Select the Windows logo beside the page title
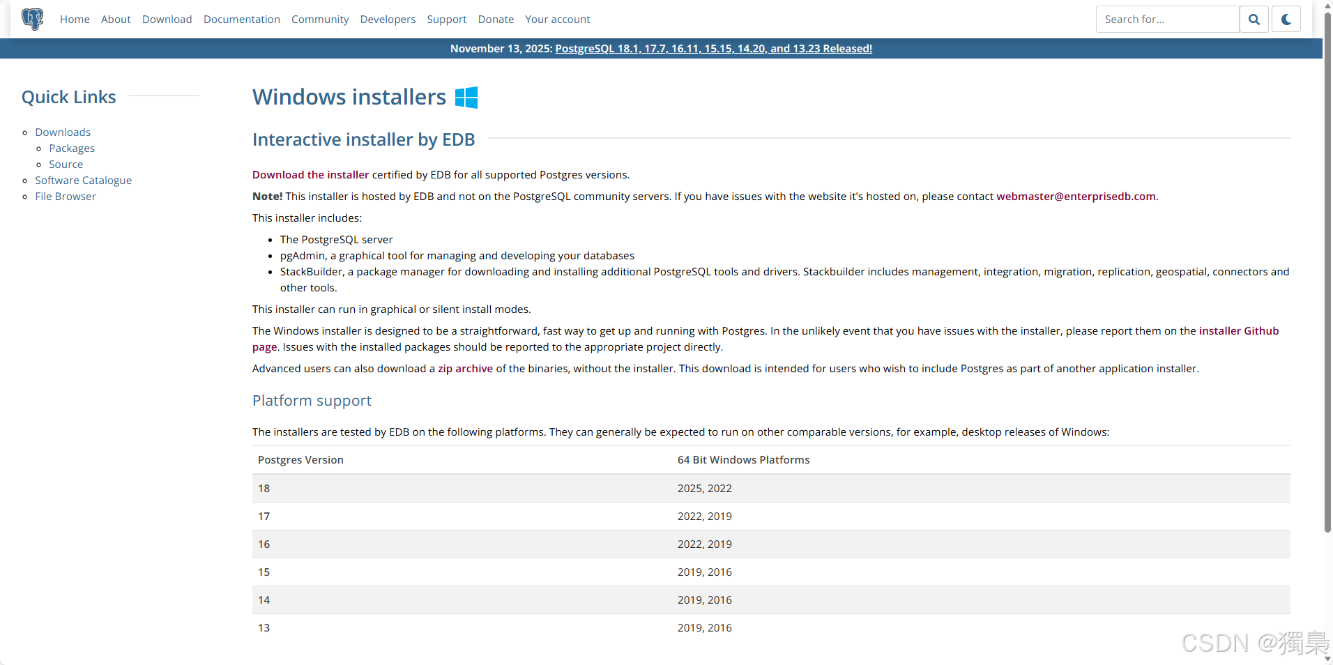This screenshot has width=1333, height=665. pos(466,97)
